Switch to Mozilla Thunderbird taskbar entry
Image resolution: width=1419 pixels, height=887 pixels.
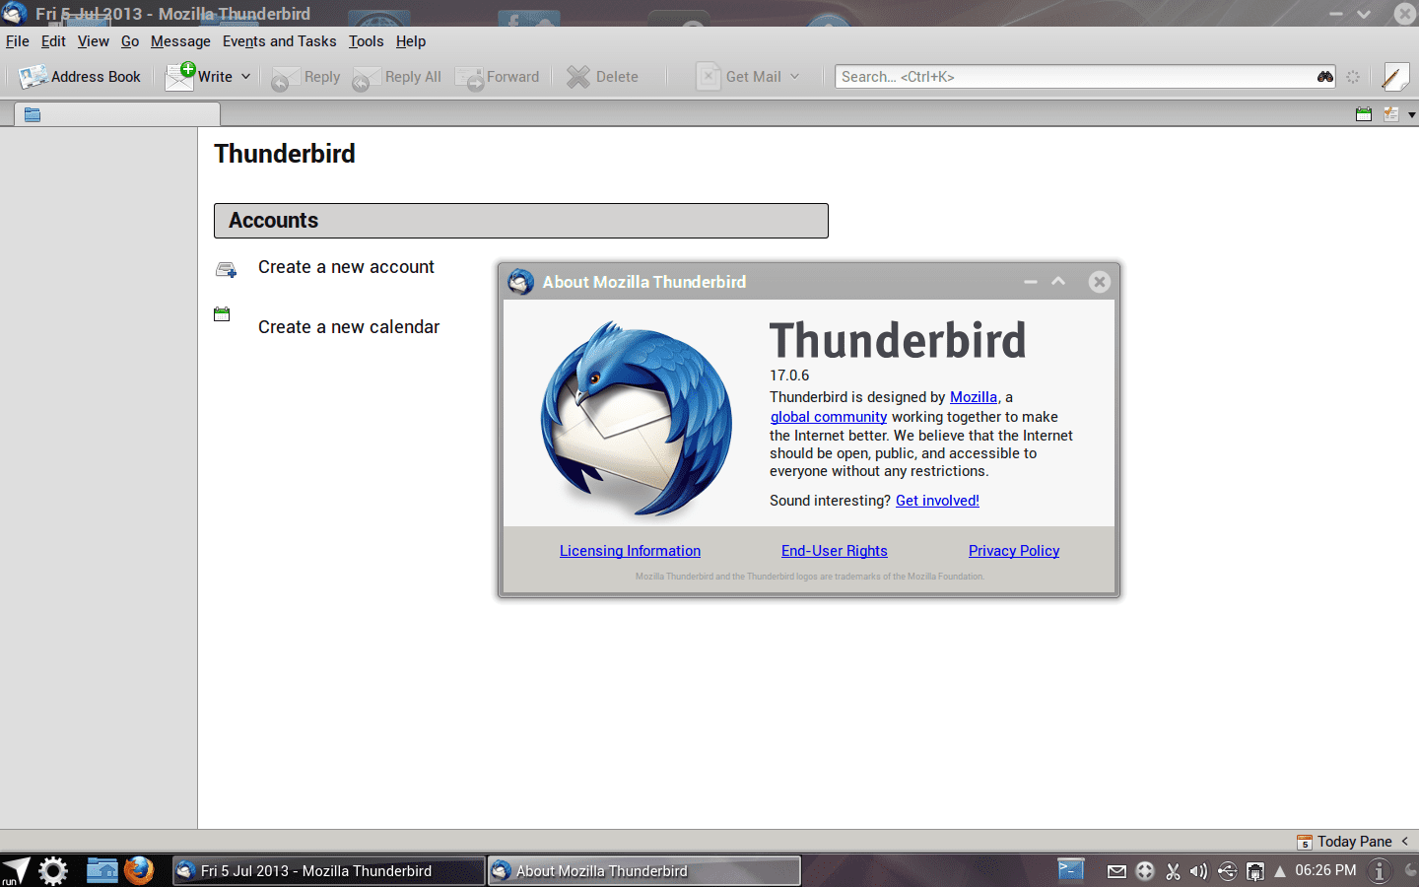pos(329,871)
